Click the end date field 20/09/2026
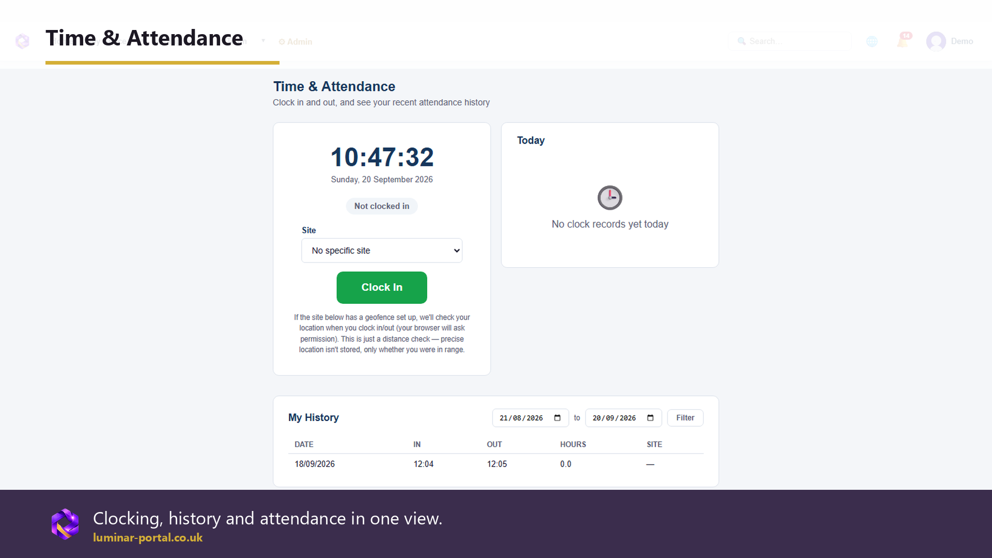 coord(624,418)
